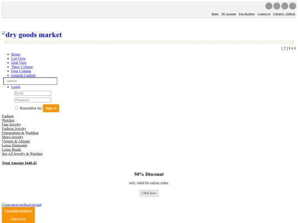Click the second grey circle social icon
Viewport: 298px width, 223px height.
pos(276,6)
